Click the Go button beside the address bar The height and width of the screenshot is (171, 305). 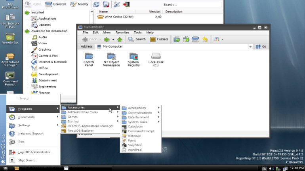click(x=261, y=46)
